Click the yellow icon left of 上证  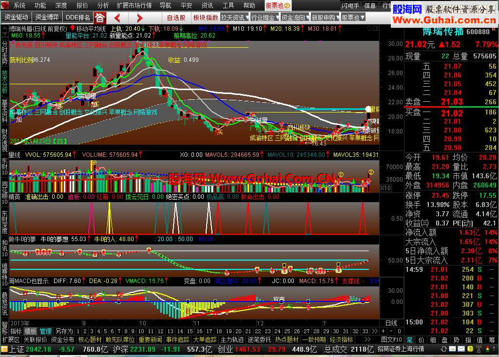[4, 349]
